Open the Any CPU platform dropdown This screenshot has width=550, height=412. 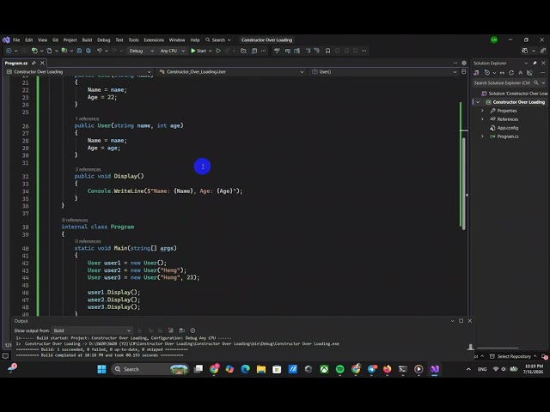tap(172, 51)
